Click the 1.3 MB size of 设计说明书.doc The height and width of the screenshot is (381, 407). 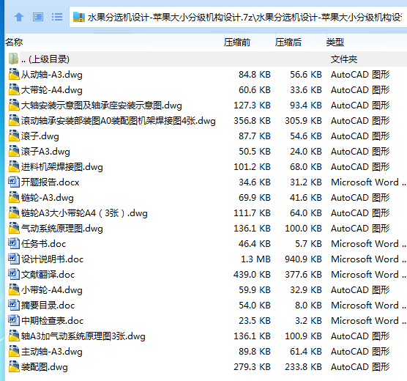click(x=256, y=259)
